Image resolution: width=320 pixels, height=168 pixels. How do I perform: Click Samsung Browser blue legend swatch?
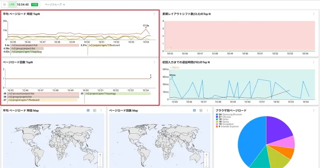click(x=217, y=115)
